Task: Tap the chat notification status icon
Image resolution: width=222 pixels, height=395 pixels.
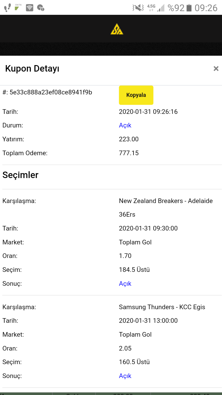Action: tap(40, 8)
